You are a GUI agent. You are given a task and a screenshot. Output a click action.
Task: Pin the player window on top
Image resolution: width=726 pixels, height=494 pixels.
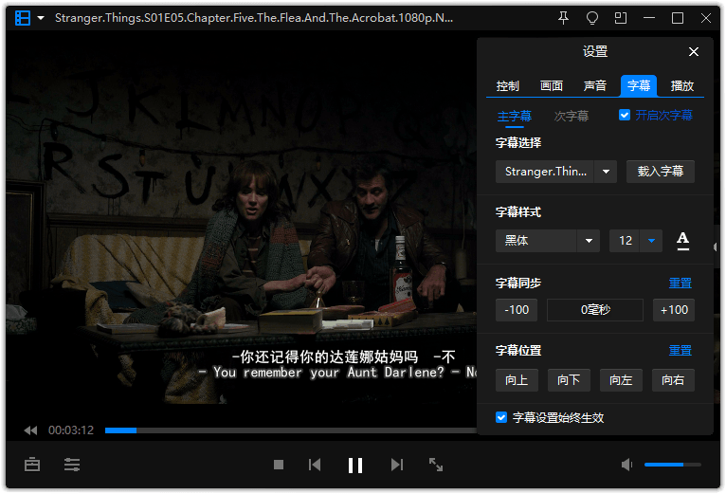coord(564,18)
